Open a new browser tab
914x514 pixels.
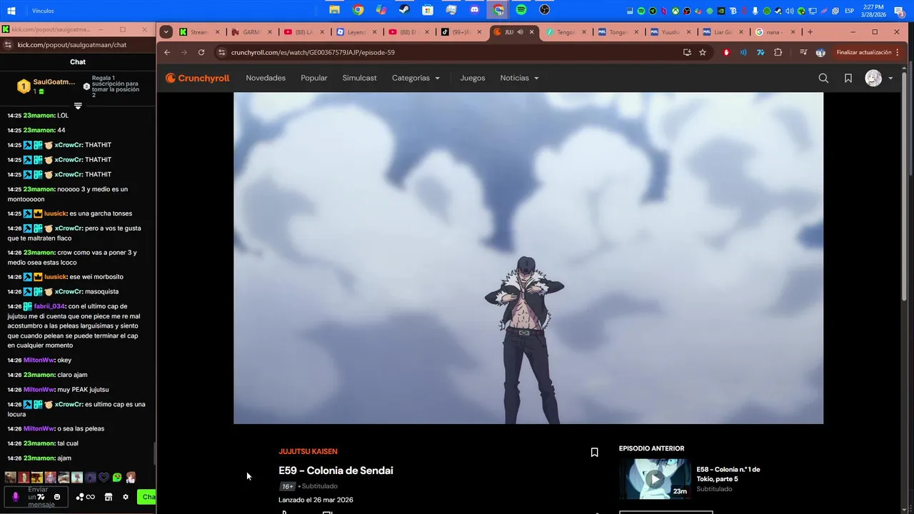(810, 32)
